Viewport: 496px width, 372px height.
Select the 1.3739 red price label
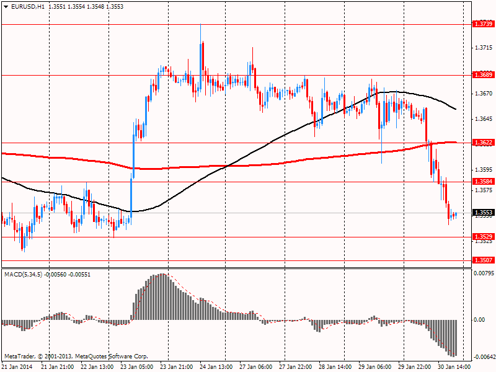coord(483,24)
